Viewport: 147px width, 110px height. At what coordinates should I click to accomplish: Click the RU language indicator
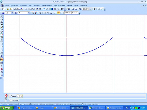(x=127, y=108)
